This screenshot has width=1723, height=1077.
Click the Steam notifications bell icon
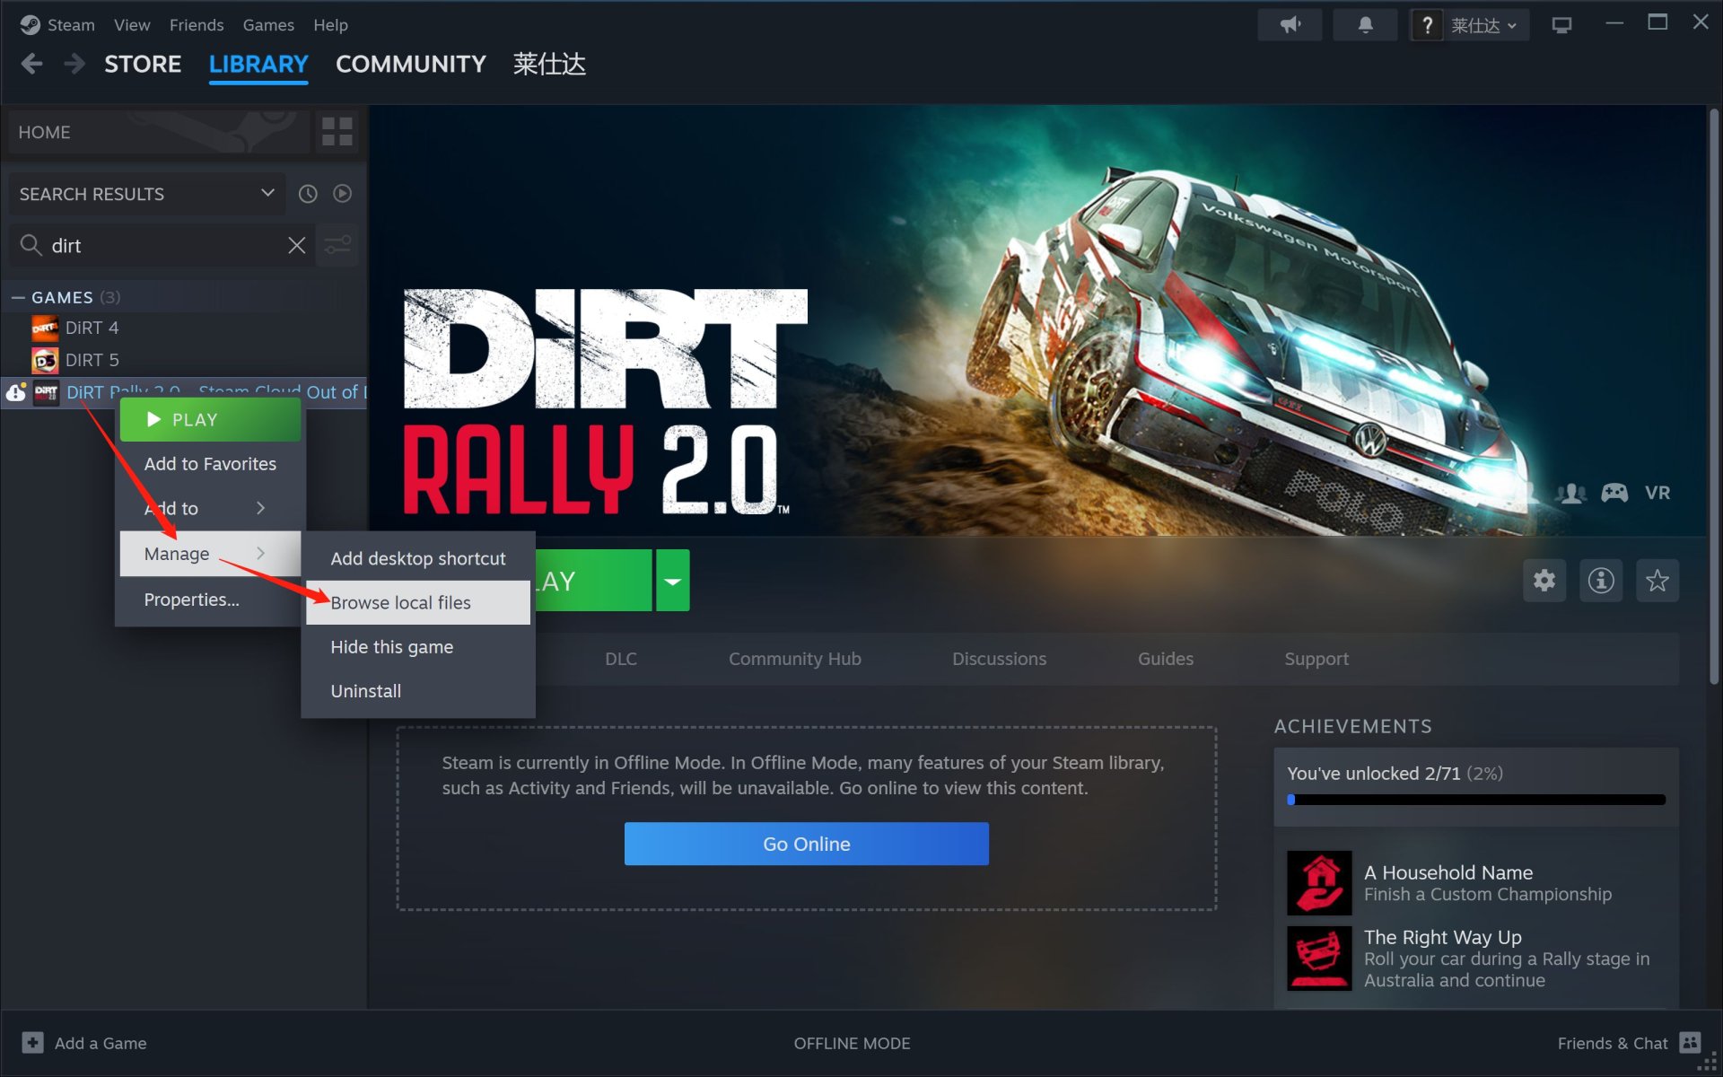(x=1365, y=25)
